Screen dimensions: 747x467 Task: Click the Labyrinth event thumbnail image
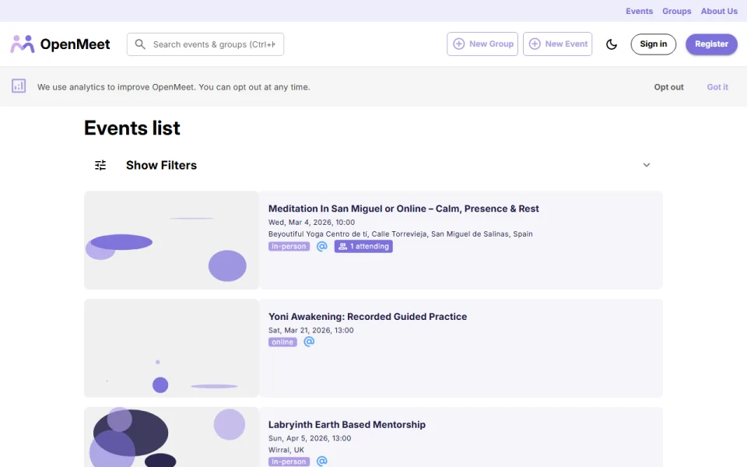click(x=171, y=437)
